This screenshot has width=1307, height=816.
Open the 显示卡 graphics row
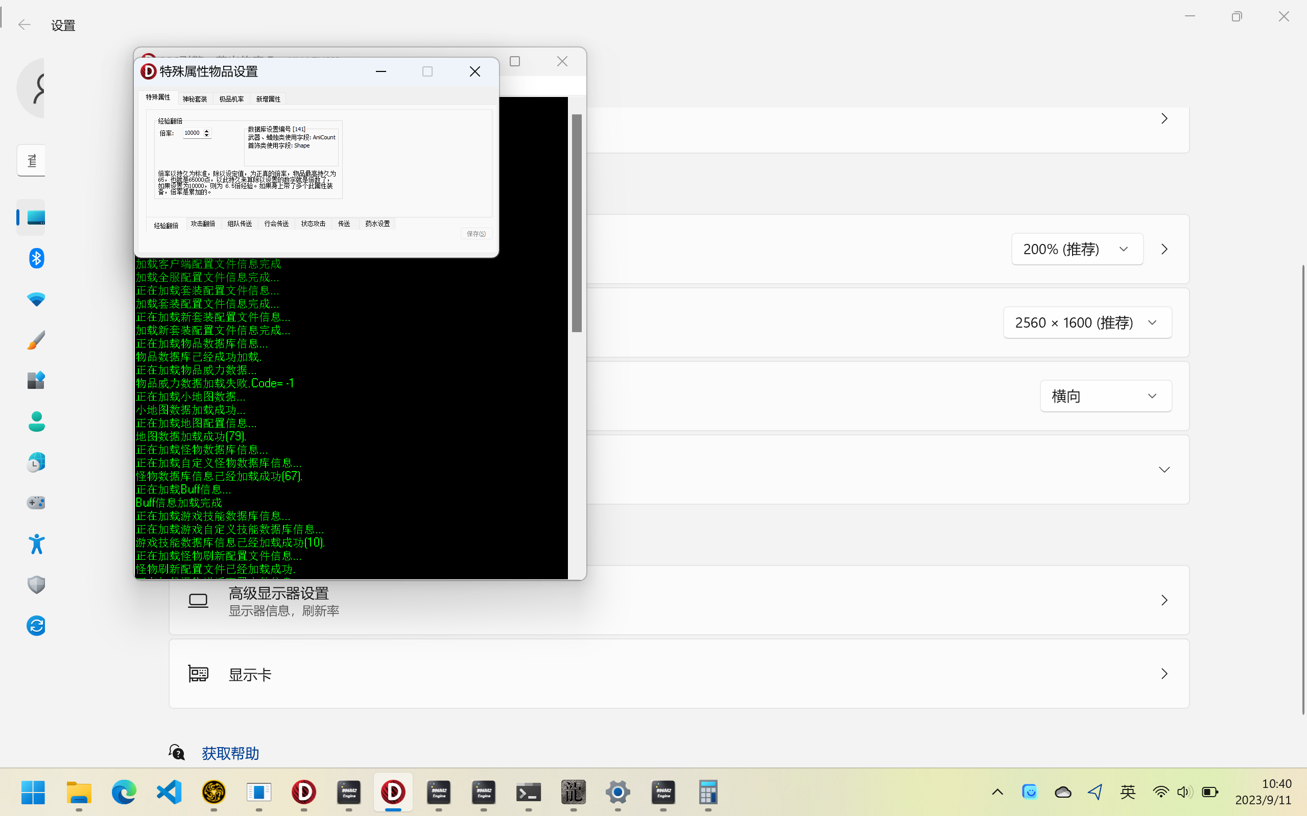(x=679, y=674)
